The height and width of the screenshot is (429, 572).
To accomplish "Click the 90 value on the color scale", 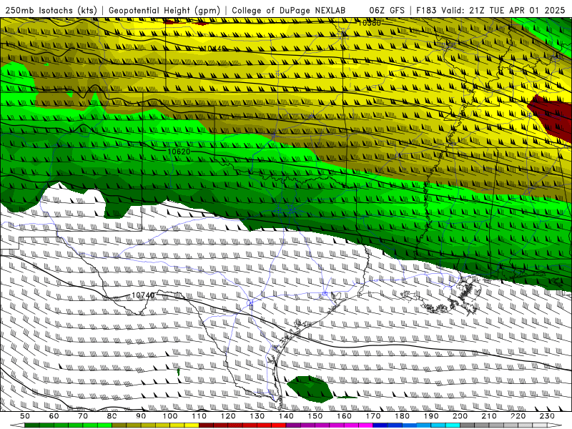I will coord(141,416).
